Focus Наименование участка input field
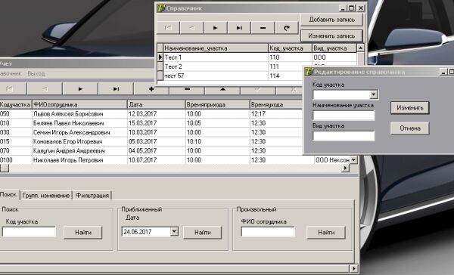 [344, 116]
